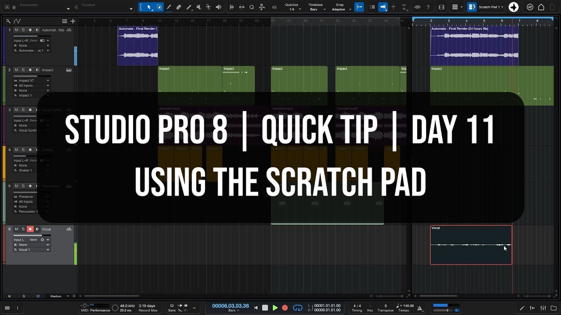Image resolution: width=561 pixels, height=315 pixels.
Task: Return to zero transport button
Action: coord(256,308)
